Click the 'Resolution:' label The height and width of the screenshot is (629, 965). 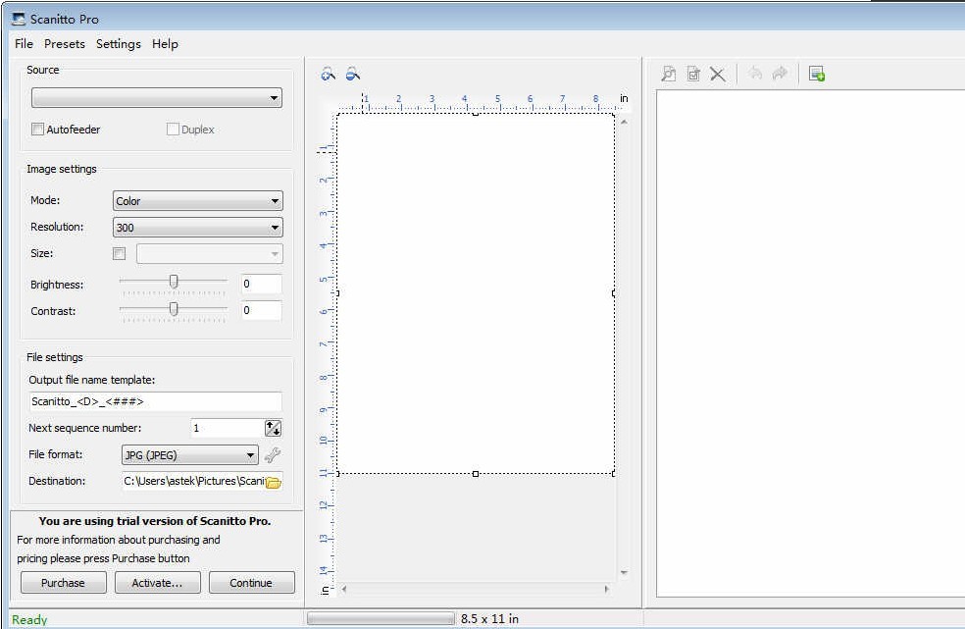57,227
